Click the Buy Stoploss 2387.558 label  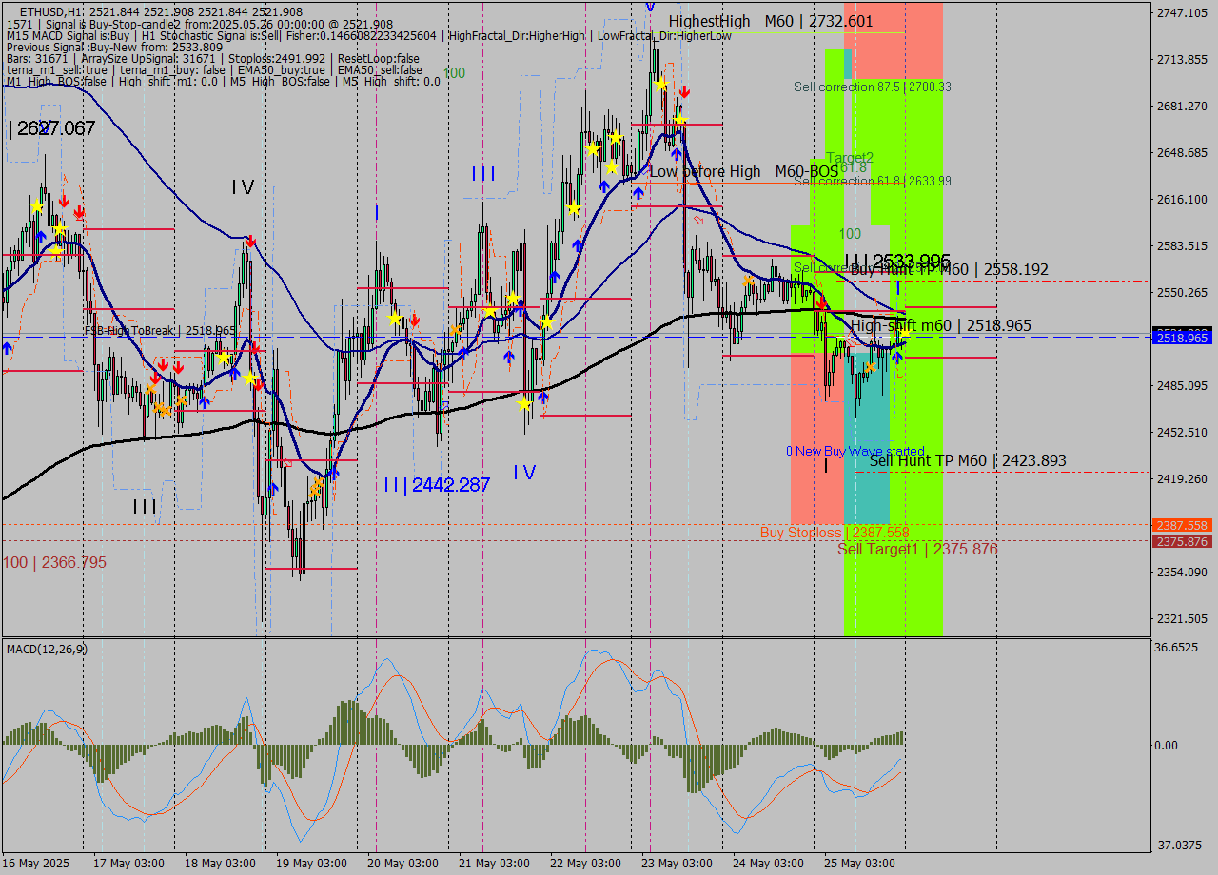coord(834,533)
